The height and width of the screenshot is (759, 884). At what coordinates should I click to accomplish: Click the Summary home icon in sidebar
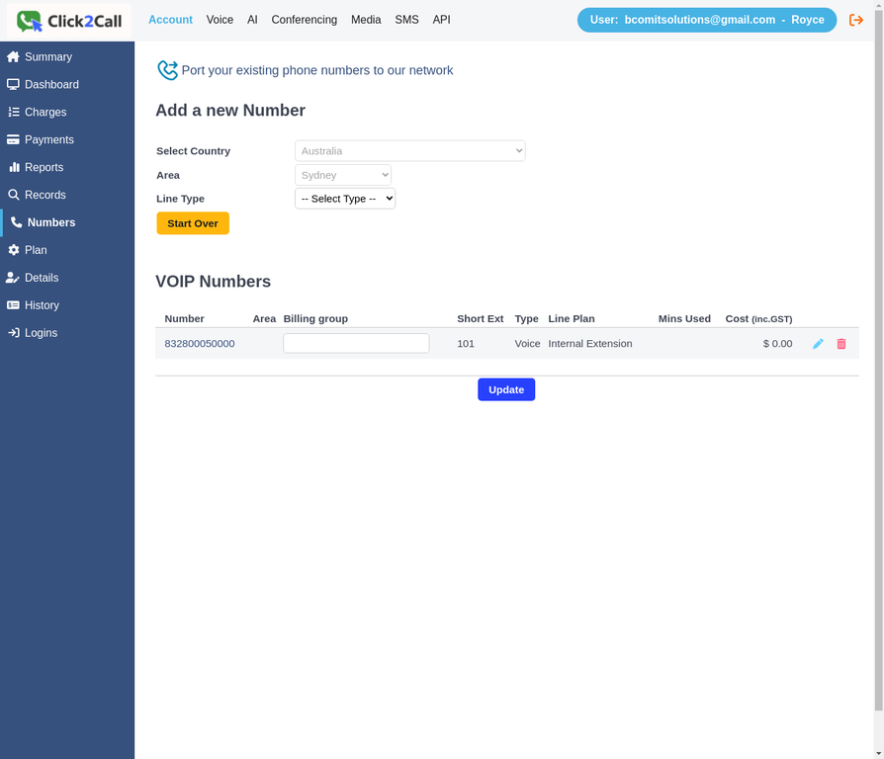[x=14, y=57]
